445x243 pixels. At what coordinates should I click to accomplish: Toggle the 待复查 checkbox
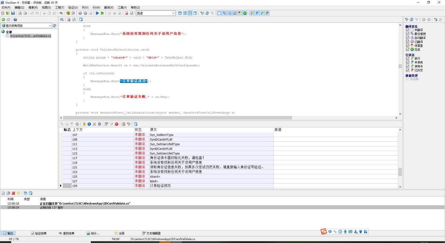[x=407, y=45]
